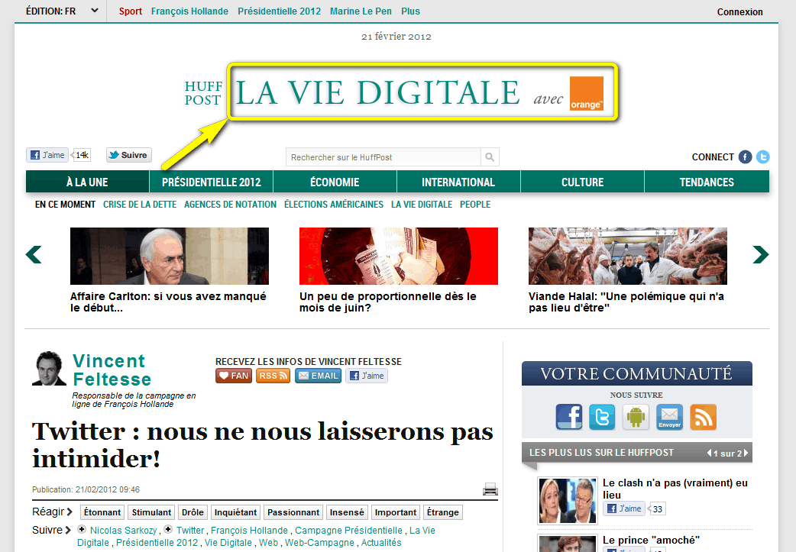
Task: Follow Twitter topic with plus icon
Action: [168, 529]
